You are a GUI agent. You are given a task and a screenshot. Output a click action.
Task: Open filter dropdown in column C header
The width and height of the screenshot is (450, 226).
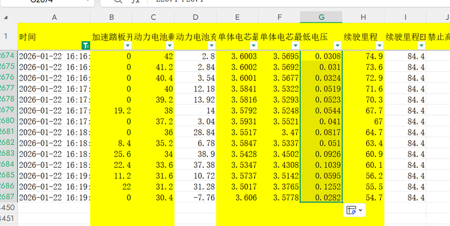click(x=170, y=46)
